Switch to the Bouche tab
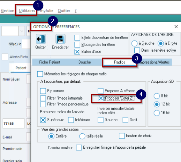Screen dimensions: 181x162 coord(85,62)
